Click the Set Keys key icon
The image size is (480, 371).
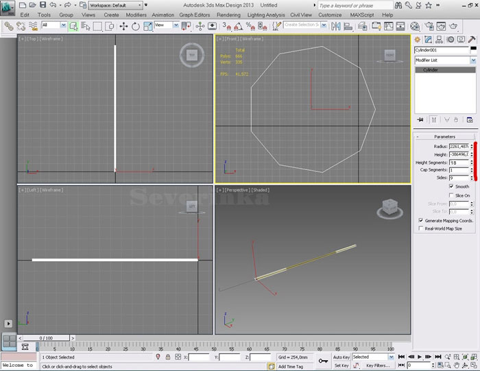[323, 361]
